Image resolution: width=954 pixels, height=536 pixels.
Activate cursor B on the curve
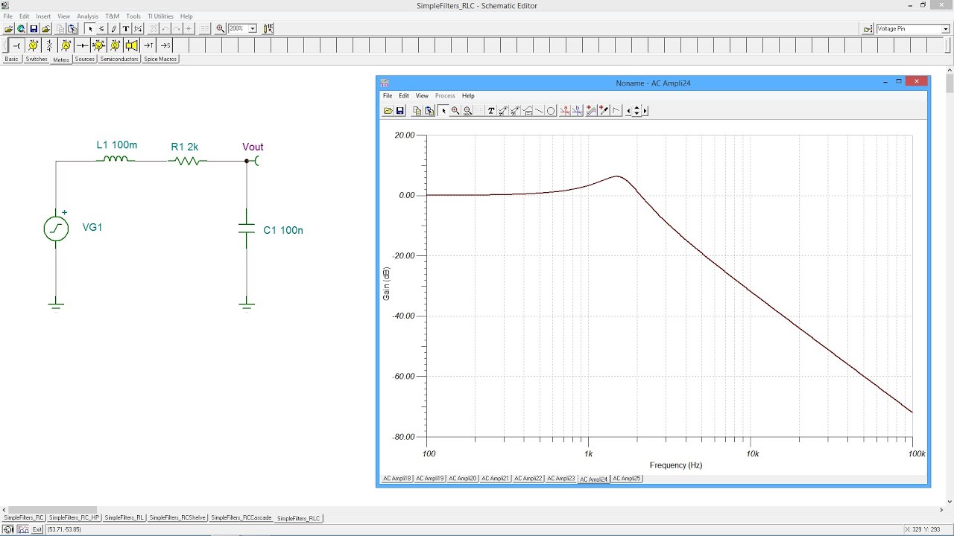coord(577,111)
